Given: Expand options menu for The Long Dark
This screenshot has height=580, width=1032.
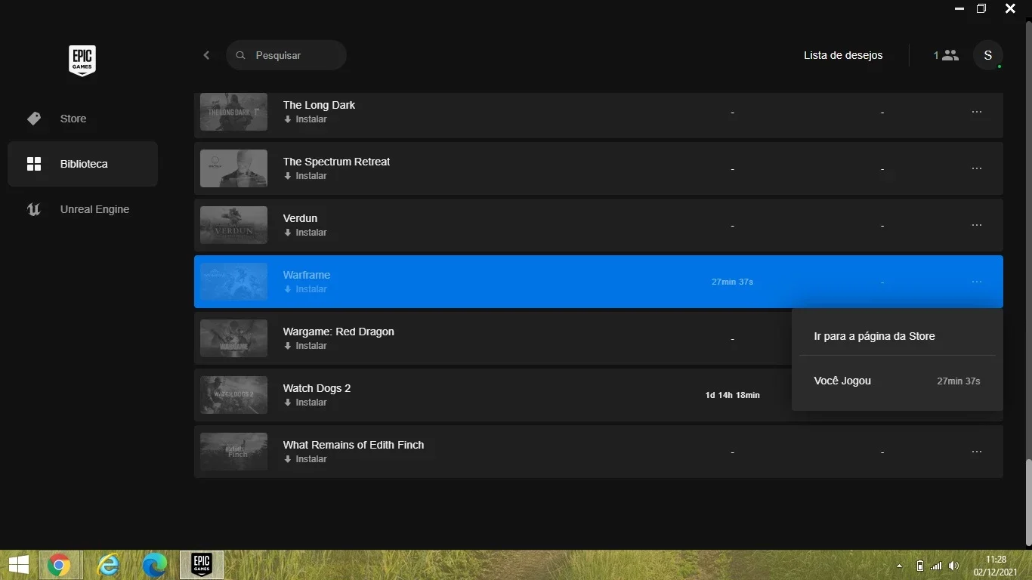Looking at the screenshot, I should (x=977, y=112).
